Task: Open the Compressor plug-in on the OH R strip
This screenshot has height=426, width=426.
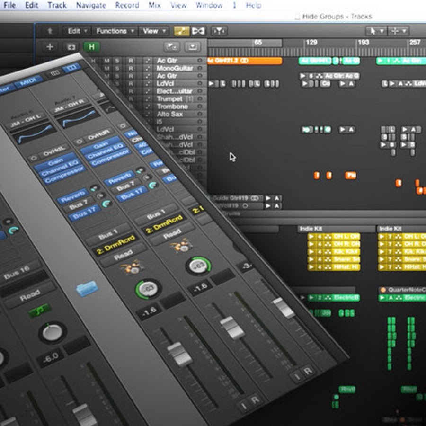Action: 110,157
